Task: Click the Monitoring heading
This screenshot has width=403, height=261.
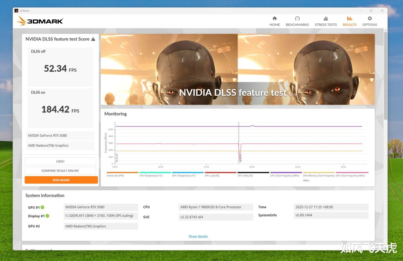Action: (116, 114)
